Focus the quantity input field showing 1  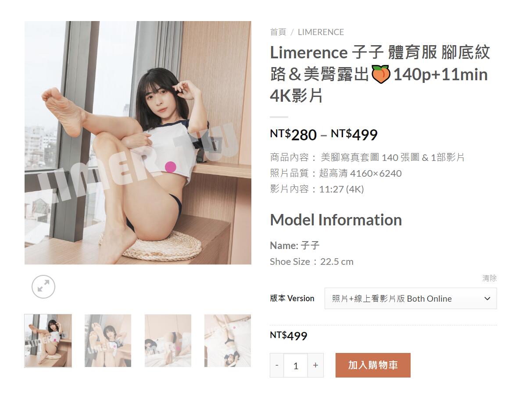(x=296, y=365)
